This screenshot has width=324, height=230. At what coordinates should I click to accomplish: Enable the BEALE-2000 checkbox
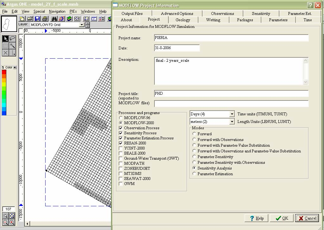pyautogui.click(x=121, y=153)
